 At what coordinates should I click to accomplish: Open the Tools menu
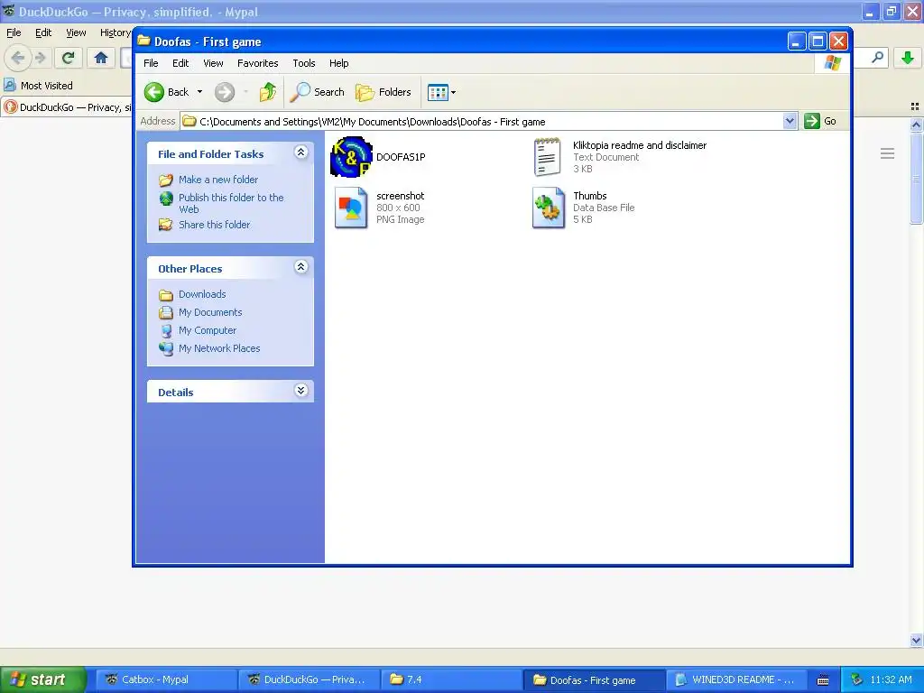tap(303, 63)
